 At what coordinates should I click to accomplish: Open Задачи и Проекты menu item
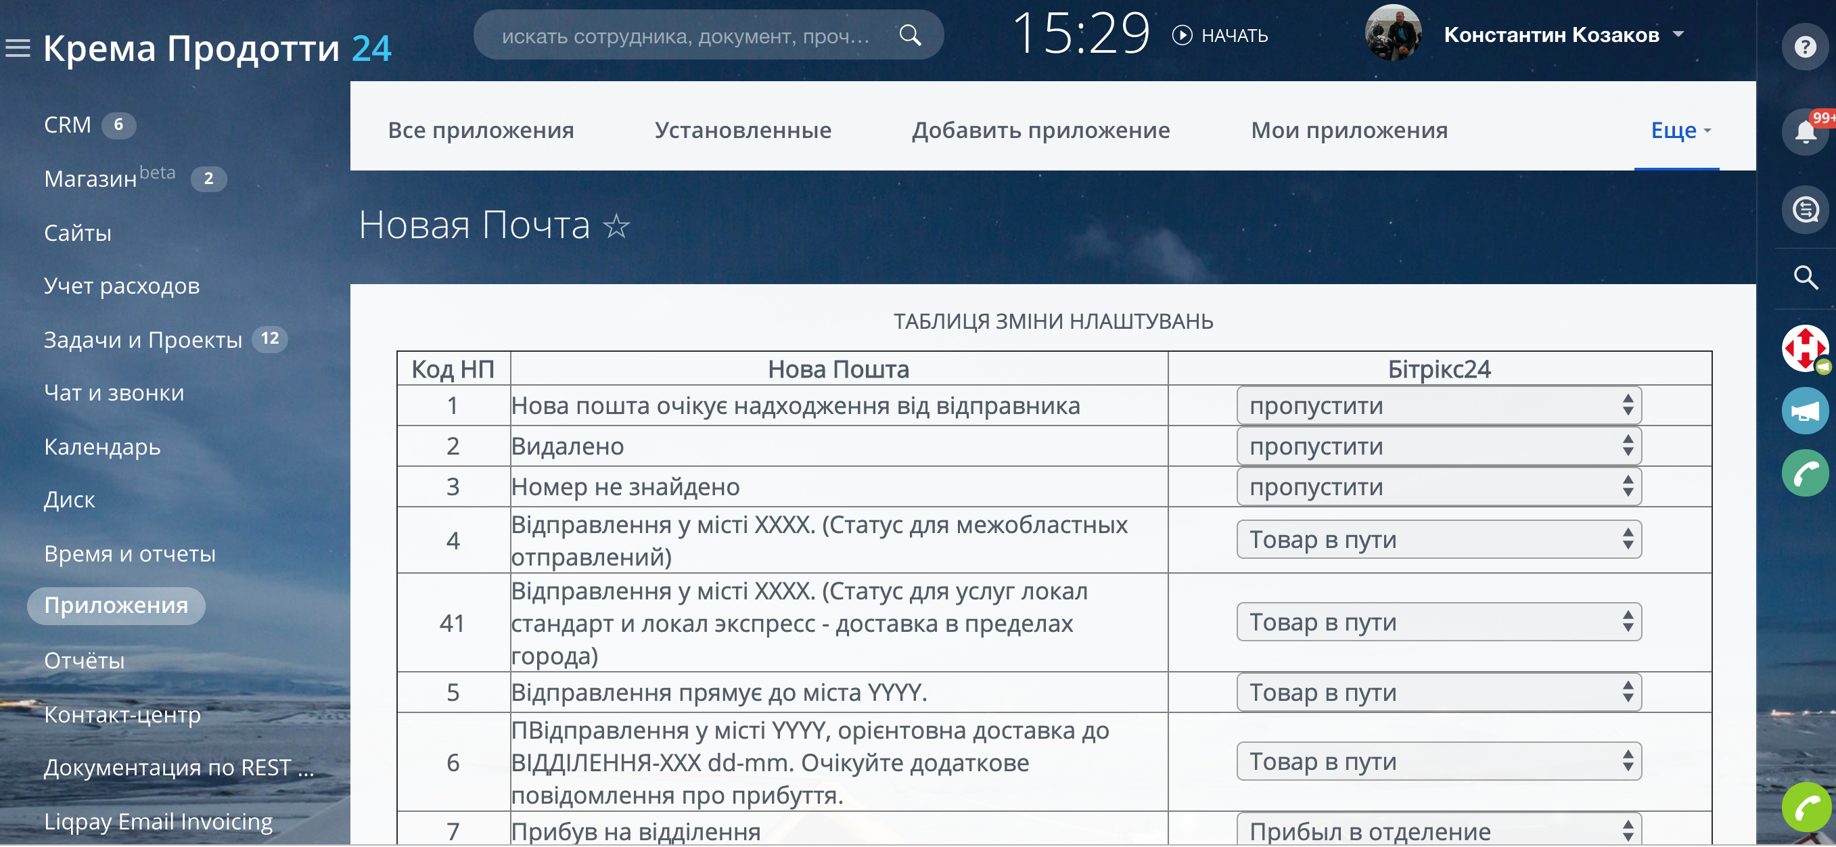143,340
